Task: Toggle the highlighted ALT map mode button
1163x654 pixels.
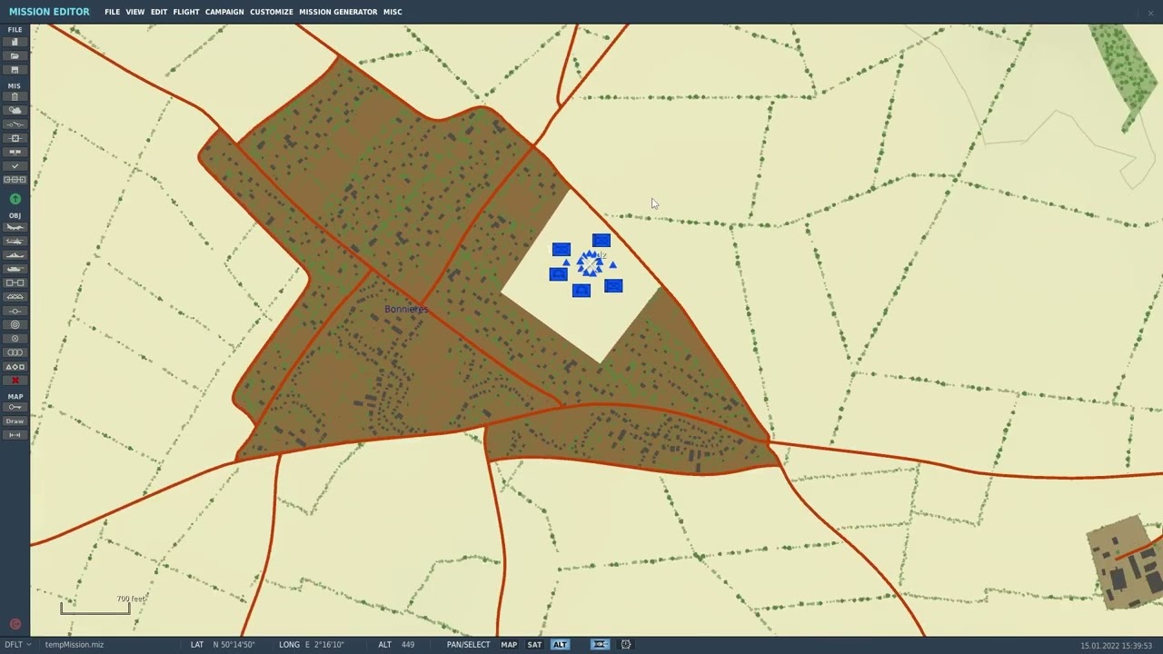Action: (x=560, y=645)
